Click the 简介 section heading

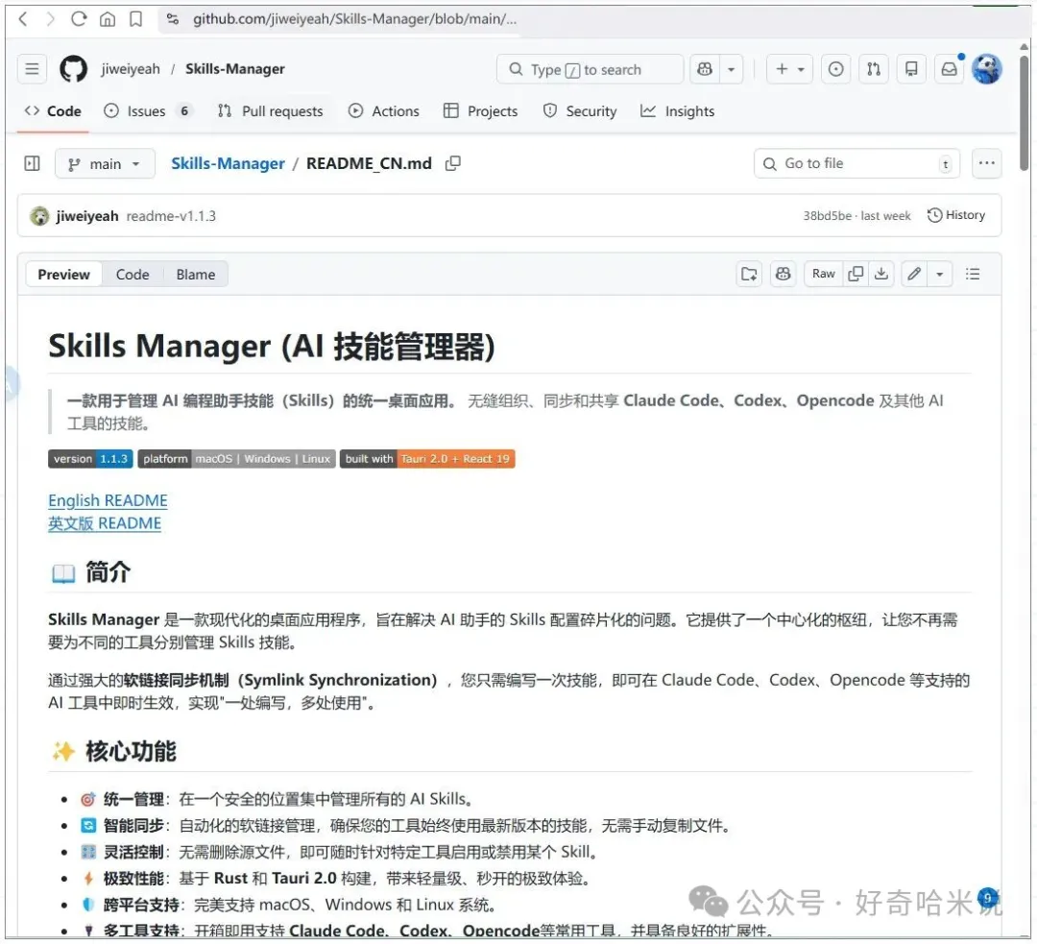click(x=108, y=572)
